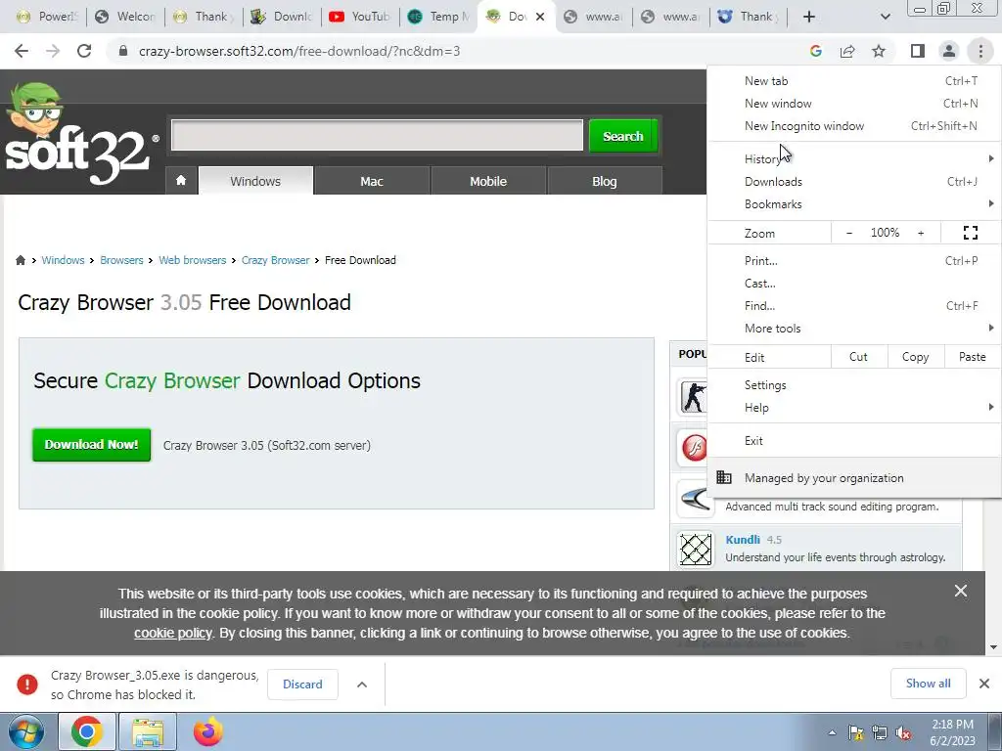
Task: Dismiss the cookie banner with the X
Action: point(961,591)
